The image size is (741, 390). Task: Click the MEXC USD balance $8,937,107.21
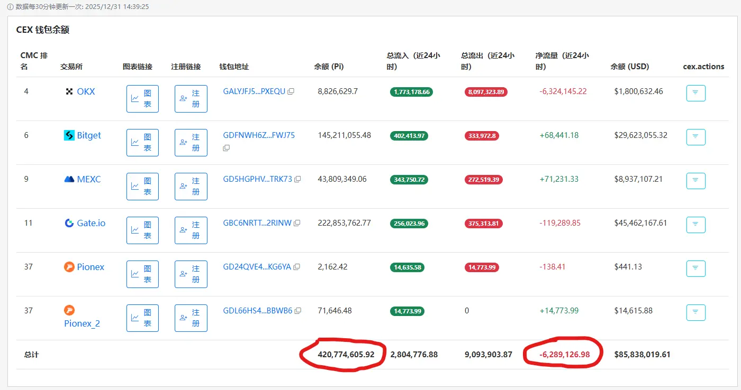click(638, 179)
